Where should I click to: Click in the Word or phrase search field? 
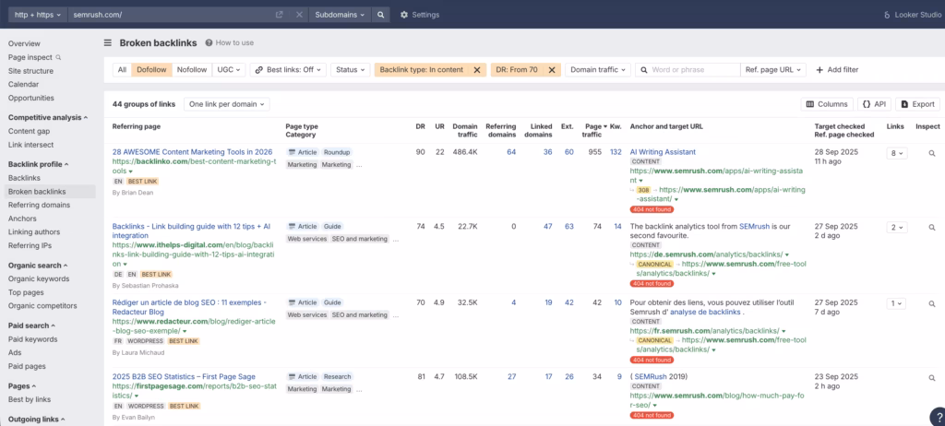click(x=688, y=70)
